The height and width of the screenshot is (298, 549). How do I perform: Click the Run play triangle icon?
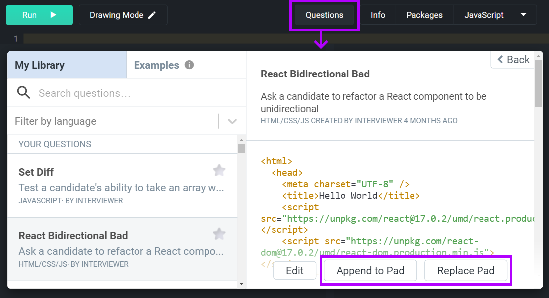53,15
